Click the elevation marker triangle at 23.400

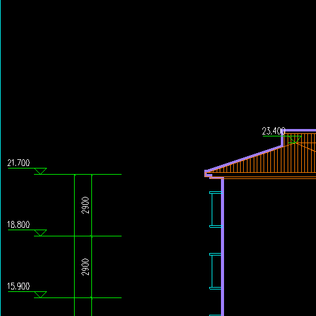click(295, 139)
